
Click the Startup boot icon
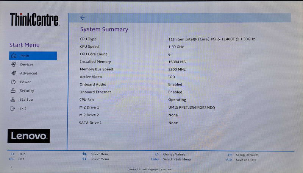(13, 100)
